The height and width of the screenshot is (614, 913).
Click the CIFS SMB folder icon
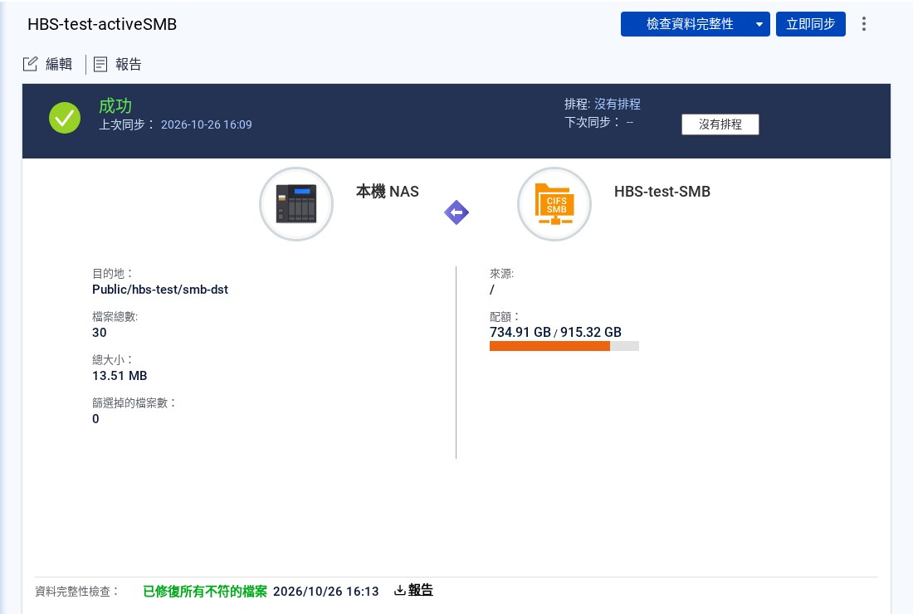click(554, 204)
